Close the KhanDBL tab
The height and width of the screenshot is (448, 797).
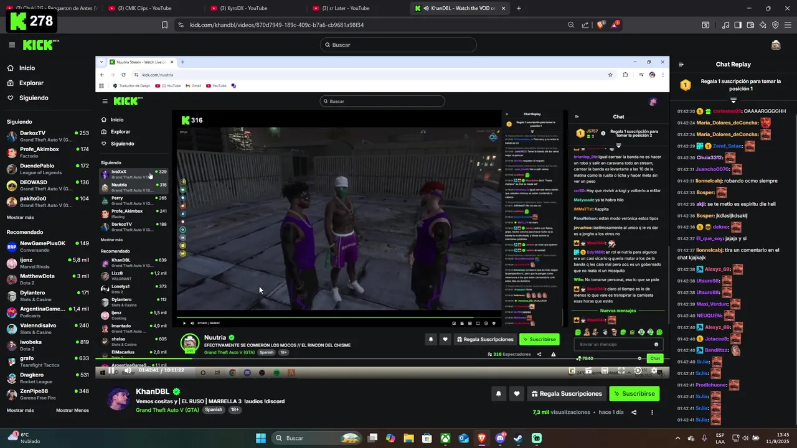tap(505, 8)
